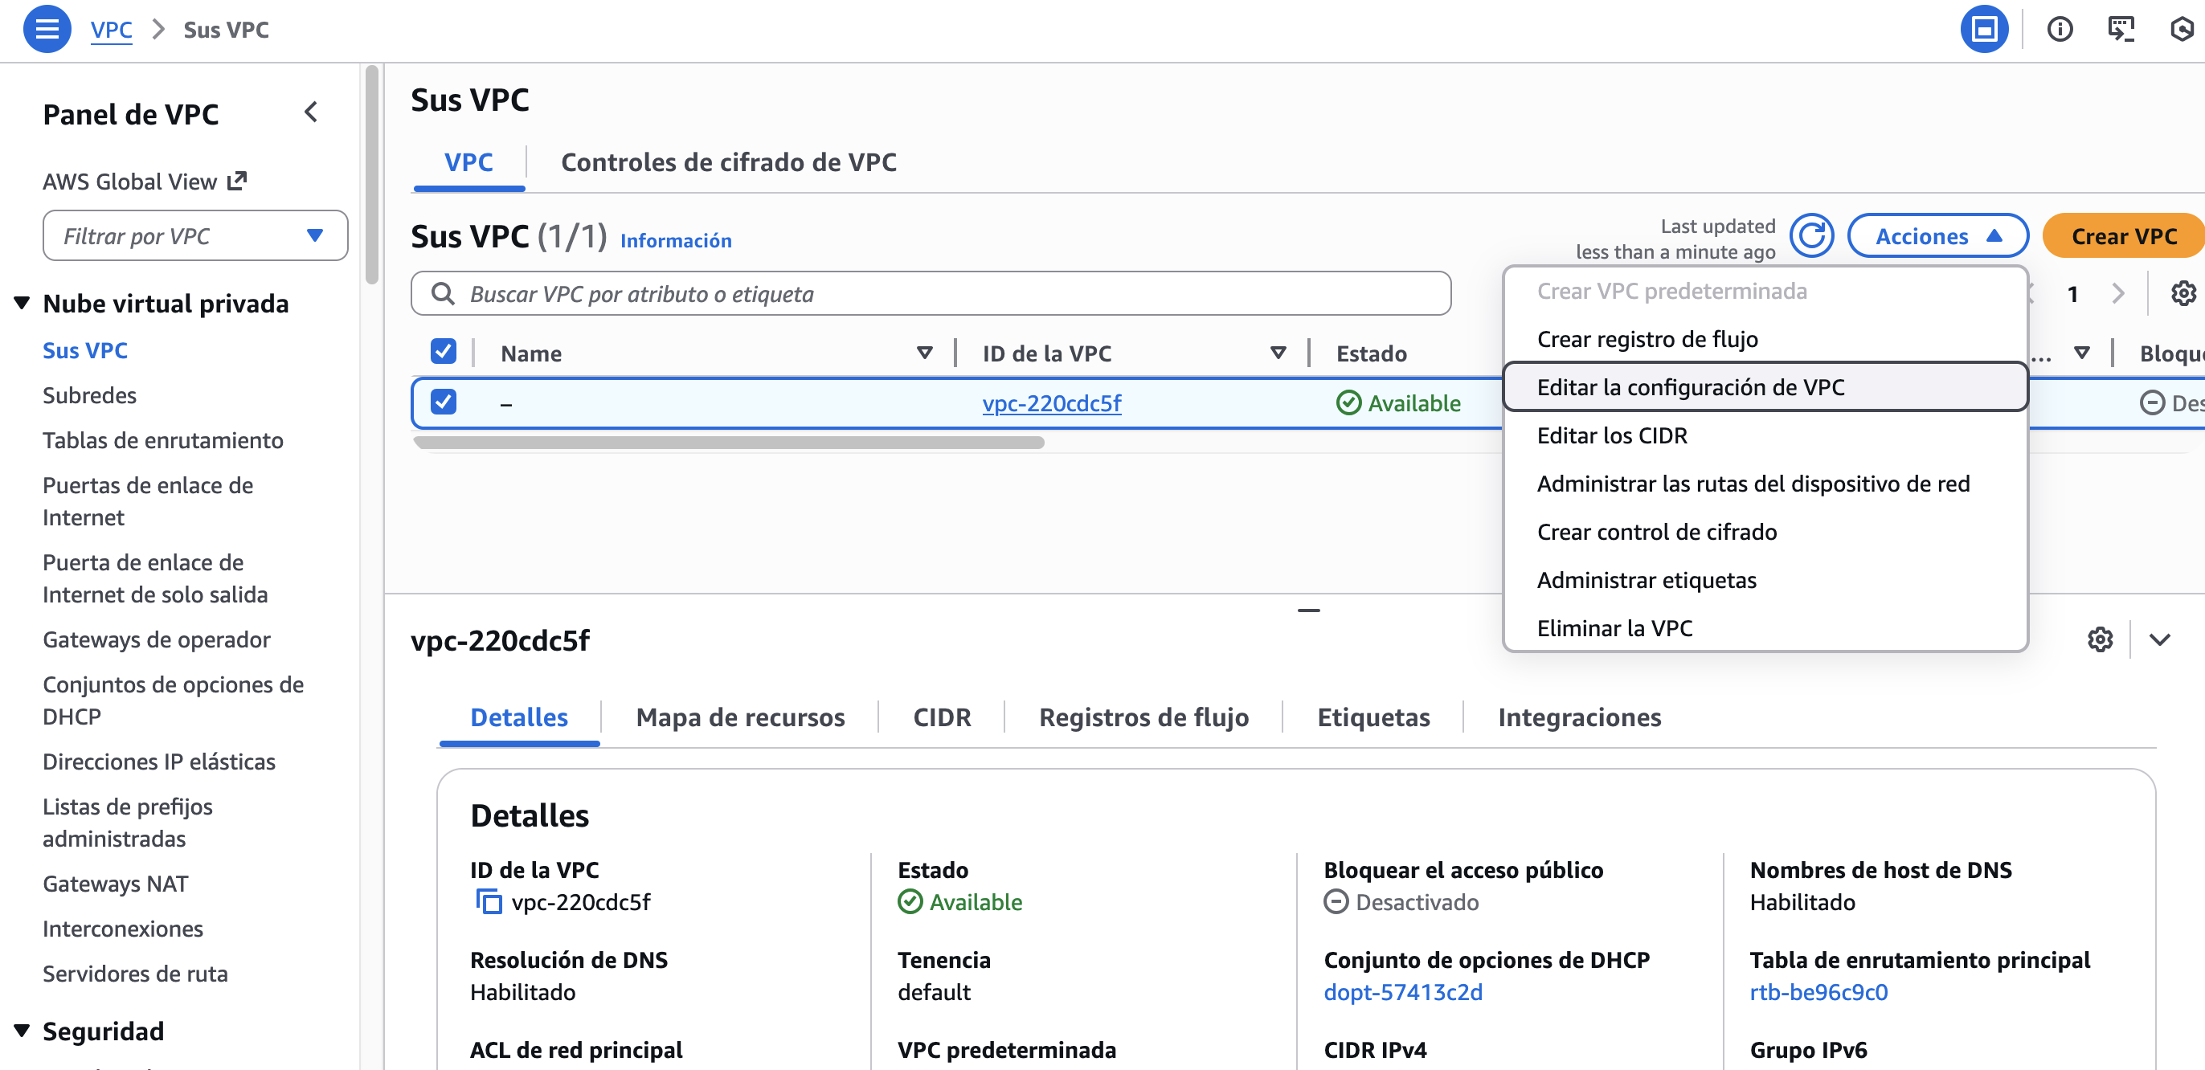Collapse the details panel with chevron
This screenshot has height=1070, width=2205.
(2160, 639)
